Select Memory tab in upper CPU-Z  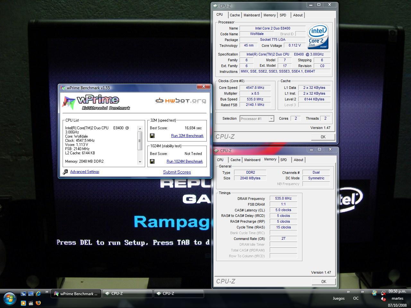click(x=269, y=15)
